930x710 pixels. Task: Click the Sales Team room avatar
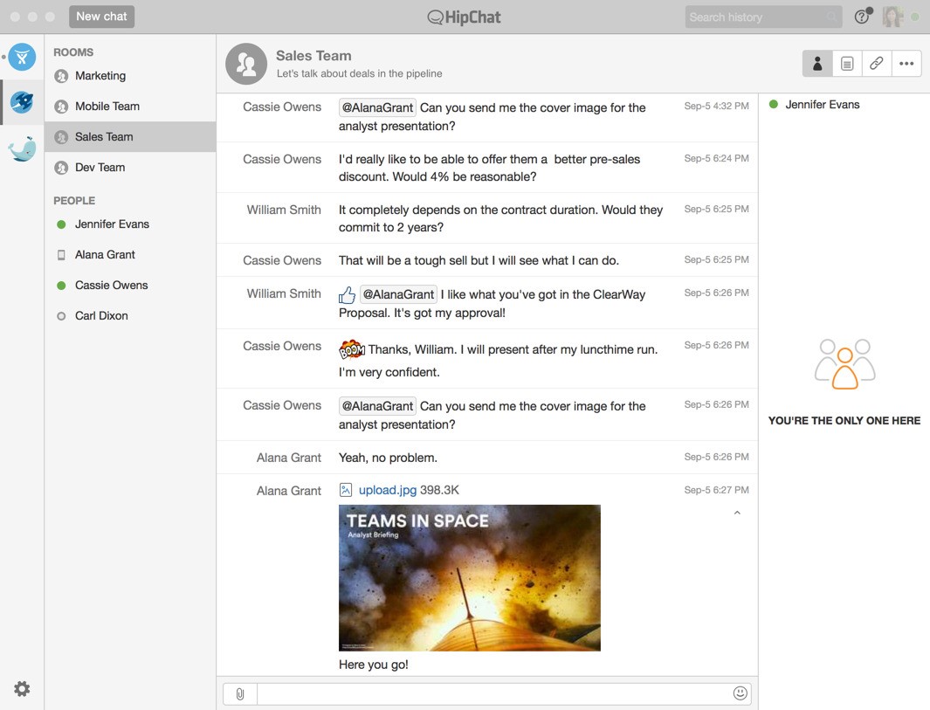pos(246,64)
